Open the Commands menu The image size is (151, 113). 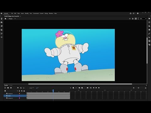[36, 13]
